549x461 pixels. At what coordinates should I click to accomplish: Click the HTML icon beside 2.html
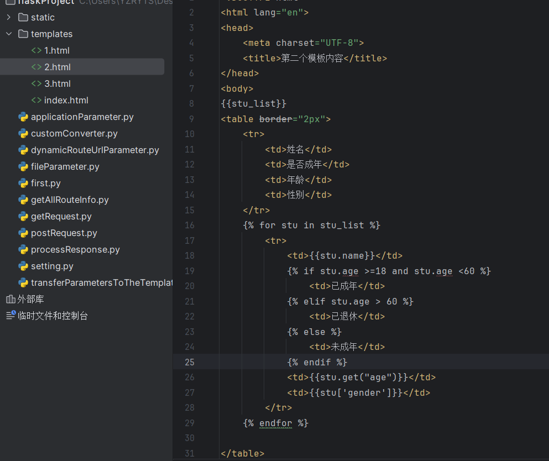pos(36,67)
